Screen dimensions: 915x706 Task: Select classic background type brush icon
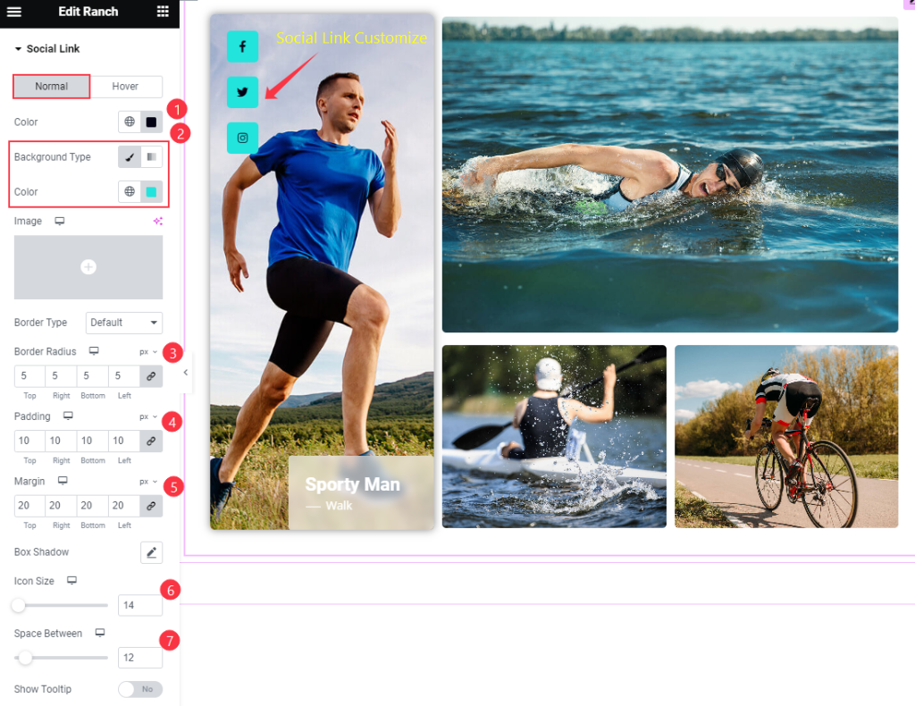tap(130, 157)
